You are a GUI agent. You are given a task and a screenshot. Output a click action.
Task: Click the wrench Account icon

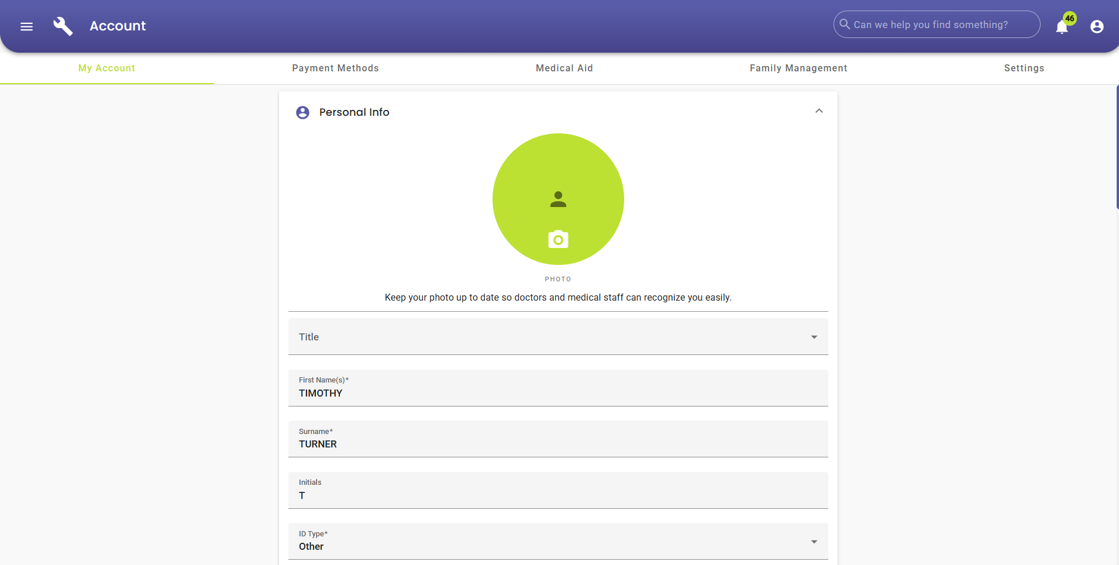point(63,26)
